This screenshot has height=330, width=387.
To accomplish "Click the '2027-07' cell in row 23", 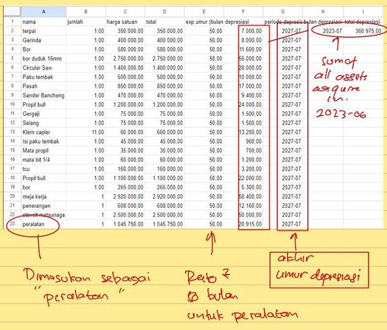I will click(x=283, y=224).
